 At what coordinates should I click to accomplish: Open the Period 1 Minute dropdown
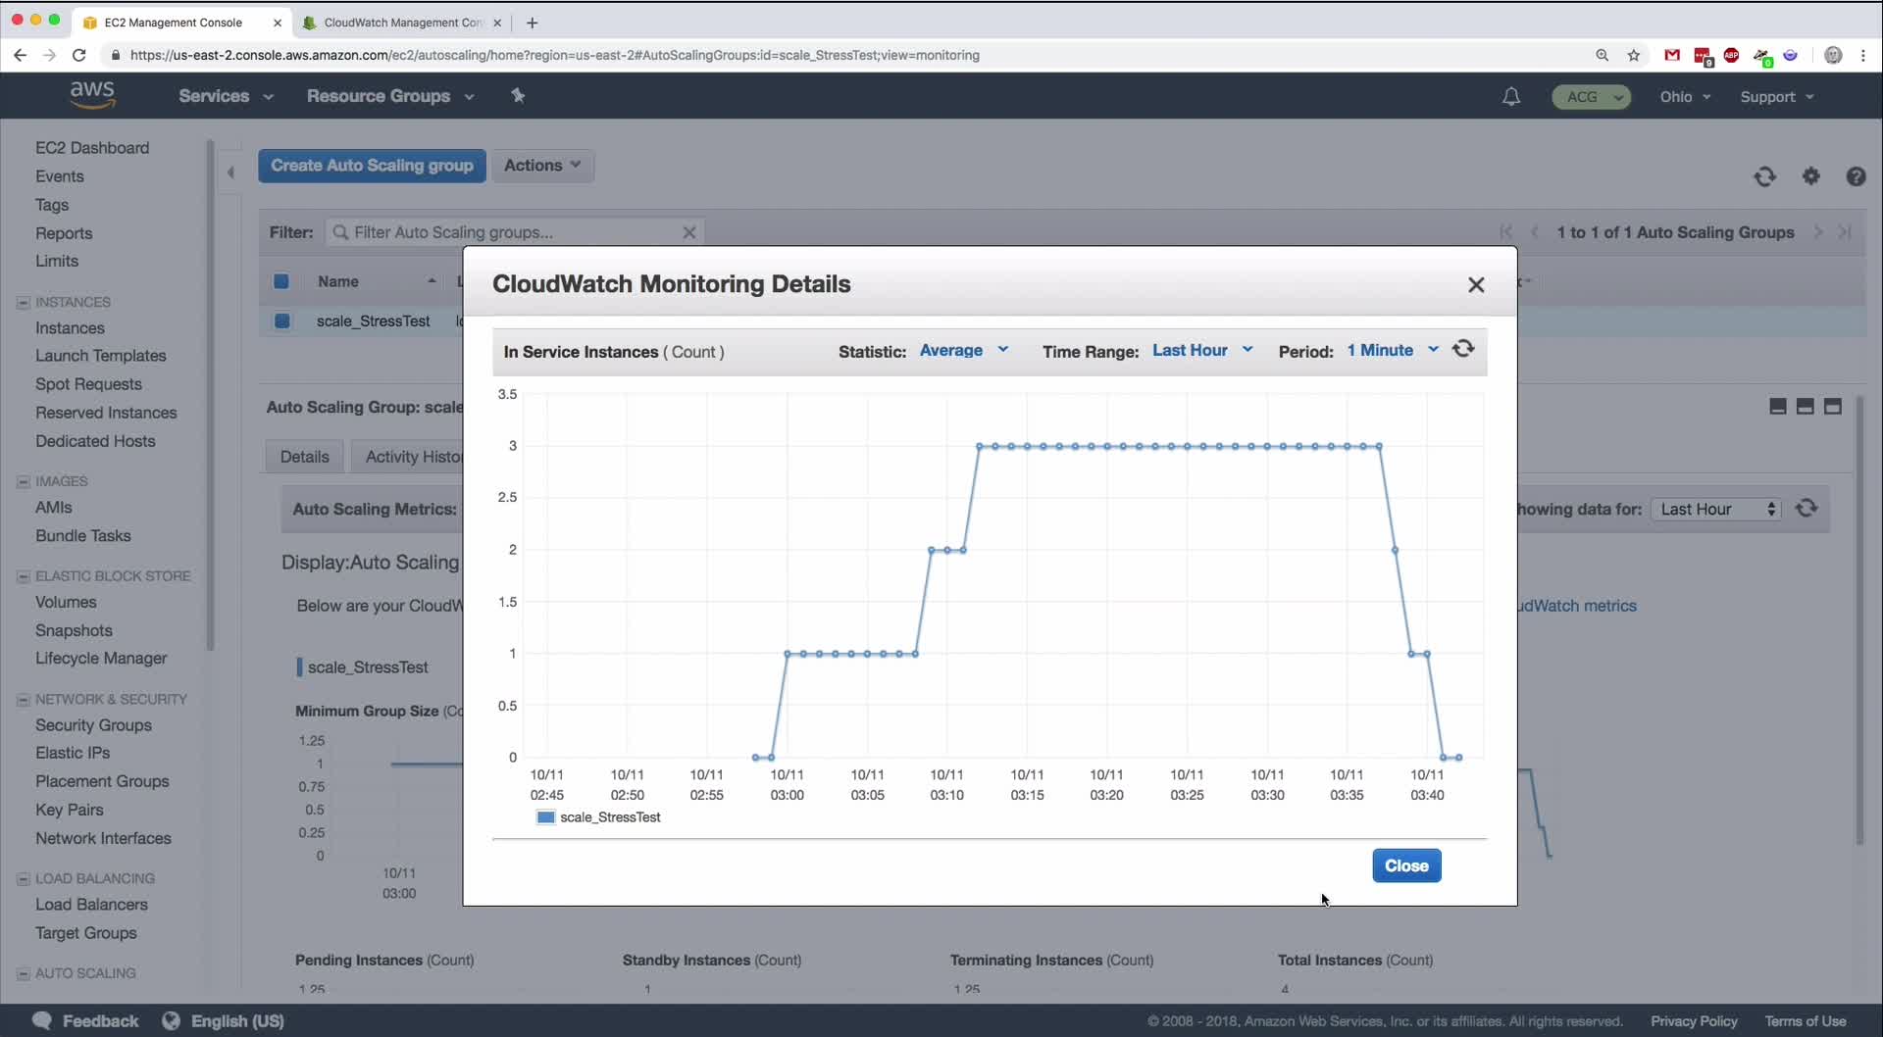pyautogui.click(x=1393, y=350)
